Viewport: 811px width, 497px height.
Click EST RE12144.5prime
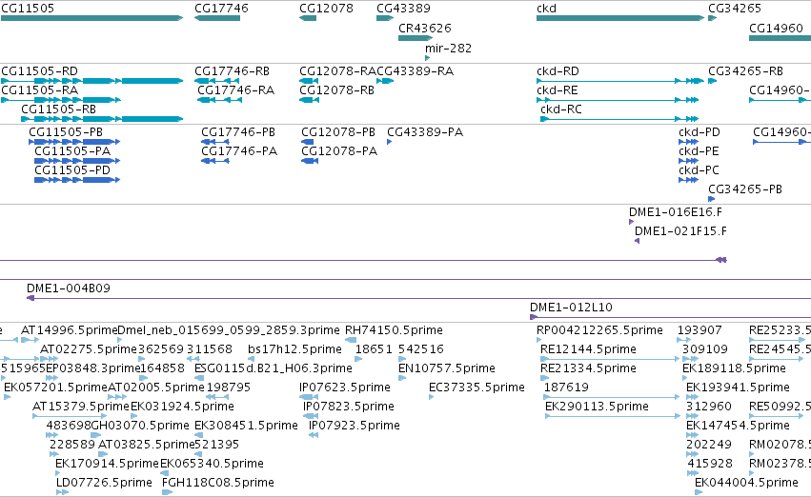coord(610,359)
